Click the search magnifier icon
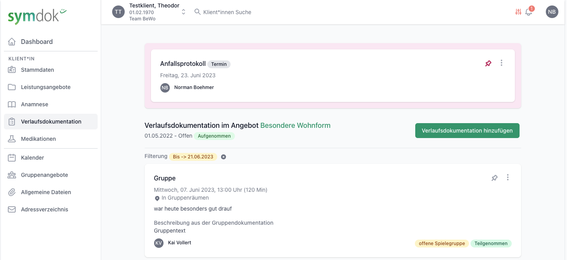Image resolution: width=567 pixels, height=260 pixels. [198, 12]
